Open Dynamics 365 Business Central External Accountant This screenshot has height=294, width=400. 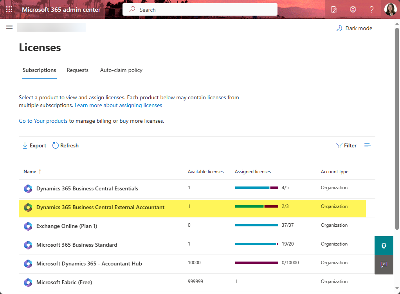[100, 207]
